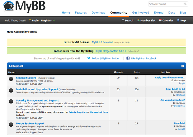Open 'Reply thread buttons miss...' last post
The image size is (193, 137).
click(170, 78)
